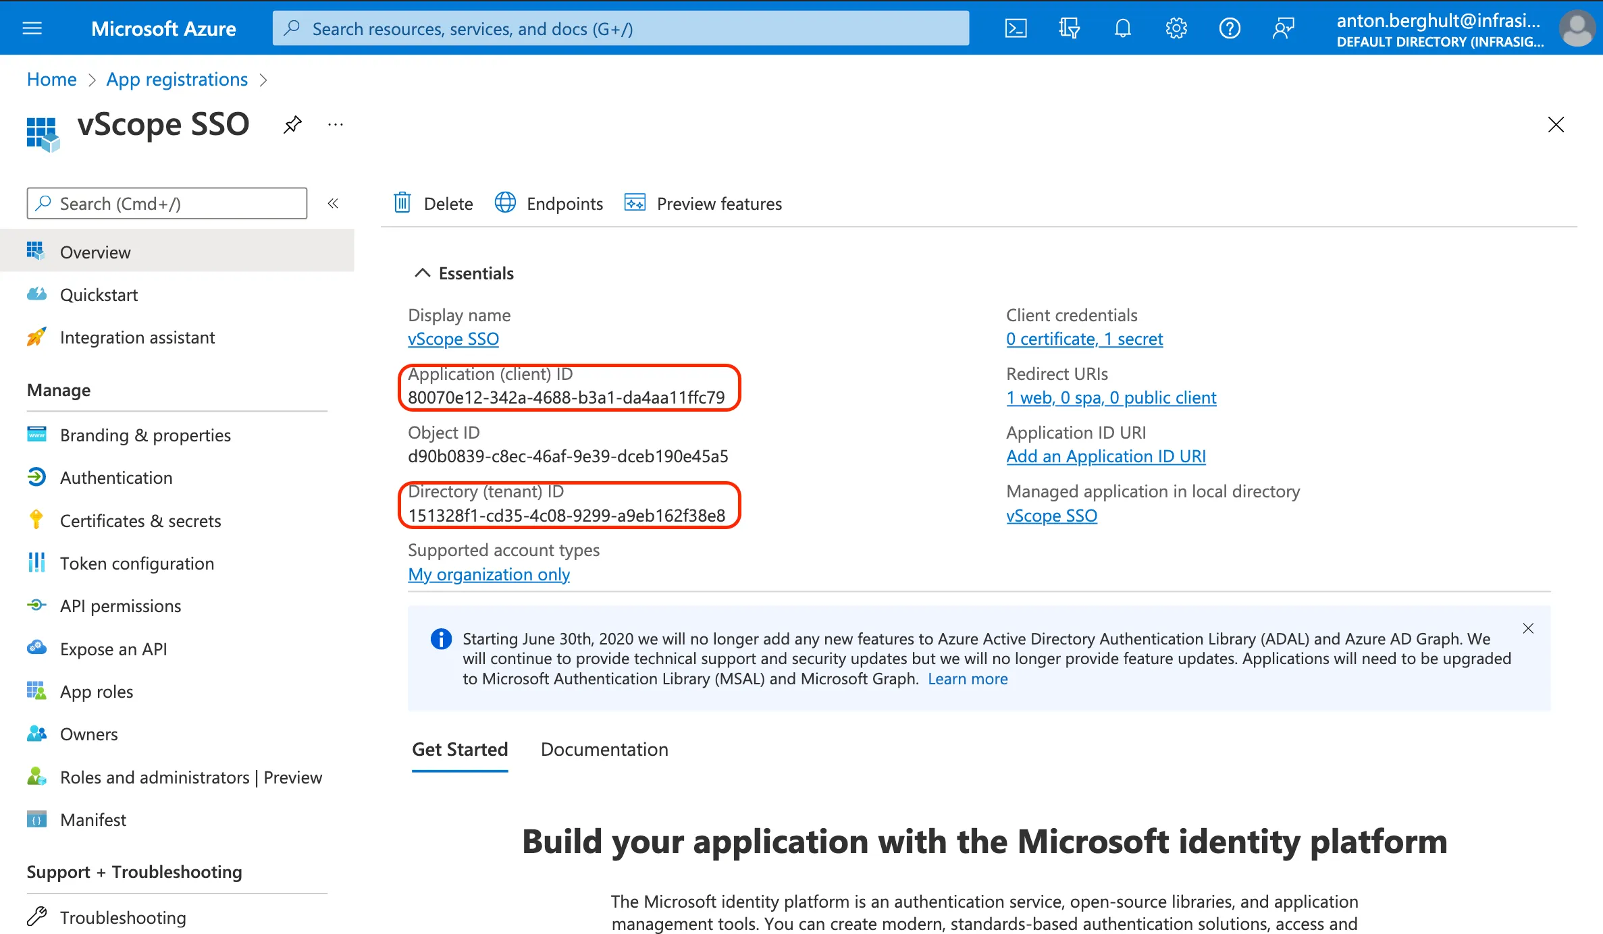Open the Help question mark icon
The width and height of the screenshot is (1603, 934).
(1230, 28)
